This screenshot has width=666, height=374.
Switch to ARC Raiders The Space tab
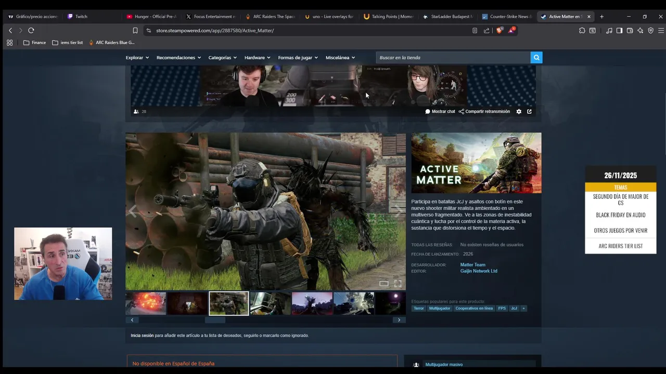pyautogui.click(x=270, y=17)
